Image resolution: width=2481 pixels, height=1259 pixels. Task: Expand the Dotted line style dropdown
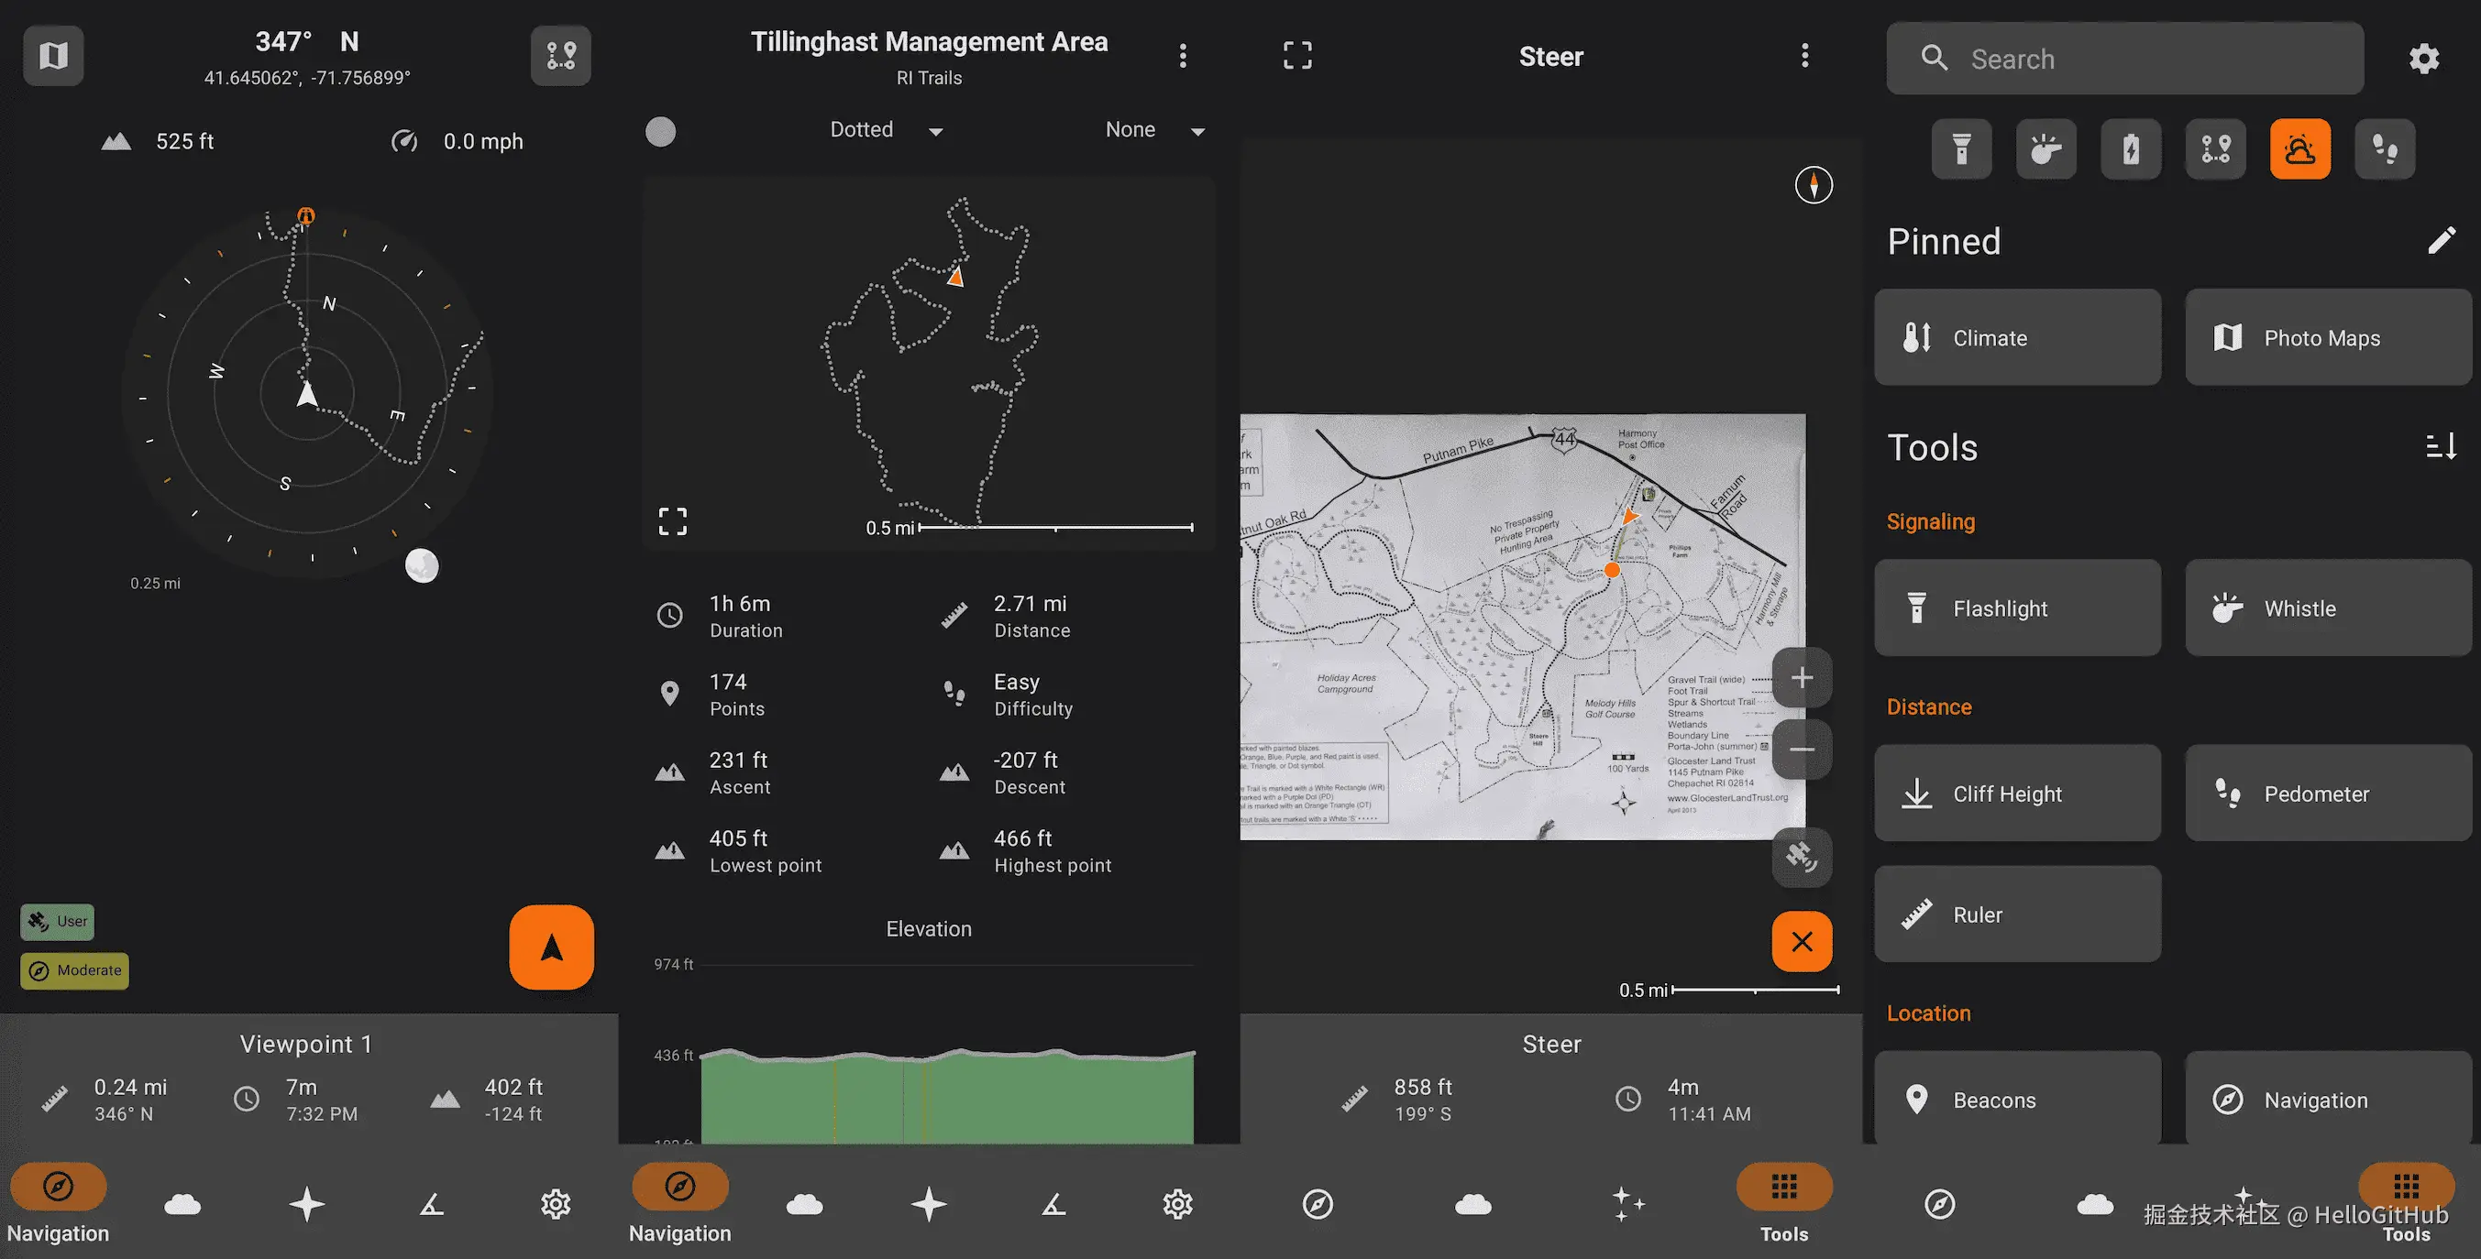[885, 130]
